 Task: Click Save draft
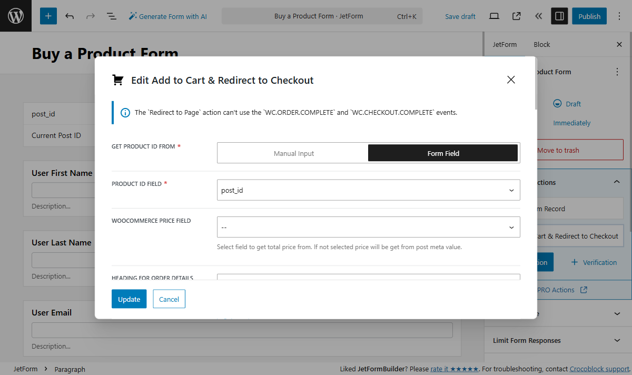[x=460, y=16]
